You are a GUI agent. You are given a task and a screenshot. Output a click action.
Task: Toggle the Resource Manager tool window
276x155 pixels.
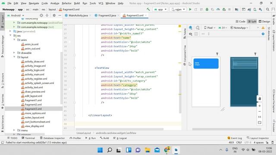[x=3, y=46]
